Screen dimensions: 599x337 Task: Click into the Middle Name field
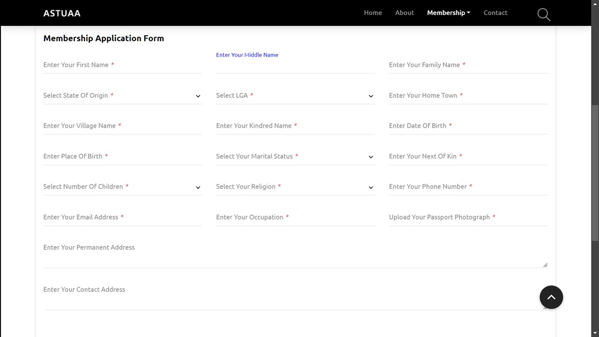295,65
